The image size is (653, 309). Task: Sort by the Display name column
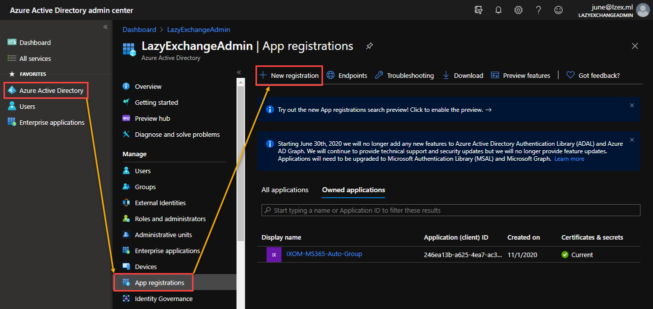pyautogui.click(x=281, y=237)
